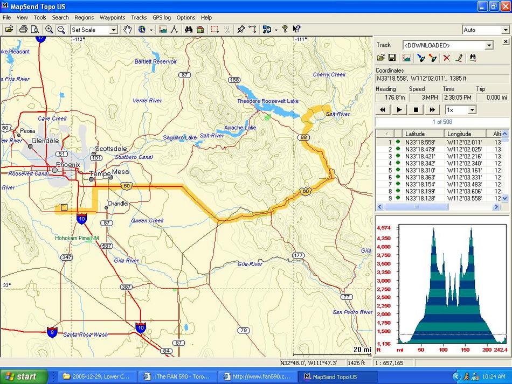
Task: Open the vertical profile tool icon
Action: [x=163, y=30]
